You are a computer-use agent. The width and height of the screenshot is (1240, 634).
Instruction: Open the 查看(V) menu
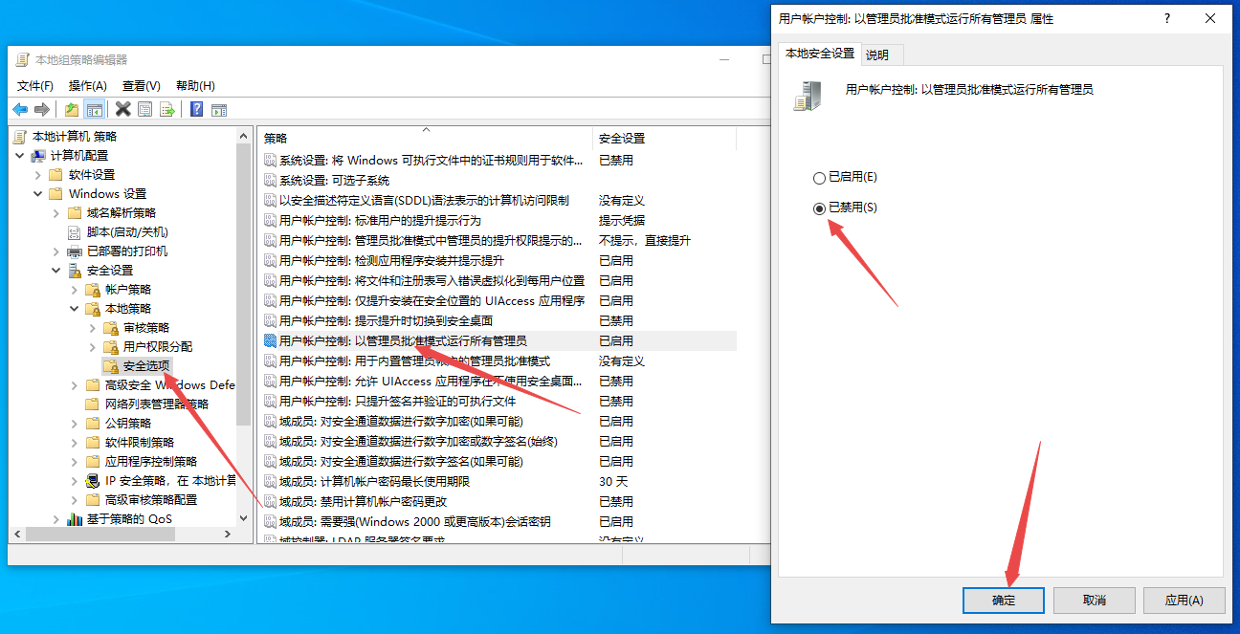pos(140,85)
